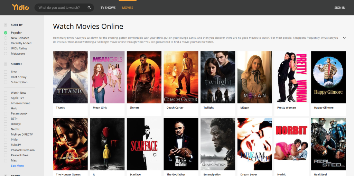Open the Mean Girls movie poster
Image resolution: width=354 pixels, height=176 pixels.
coord(107,77)
